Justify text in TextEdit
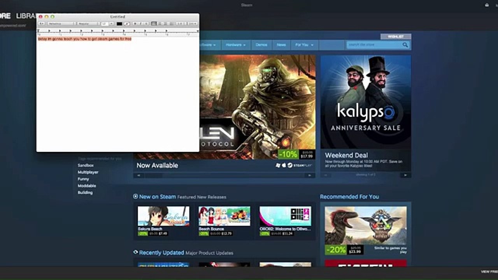Viewport: 498px width, 280px height. [171, 24]
